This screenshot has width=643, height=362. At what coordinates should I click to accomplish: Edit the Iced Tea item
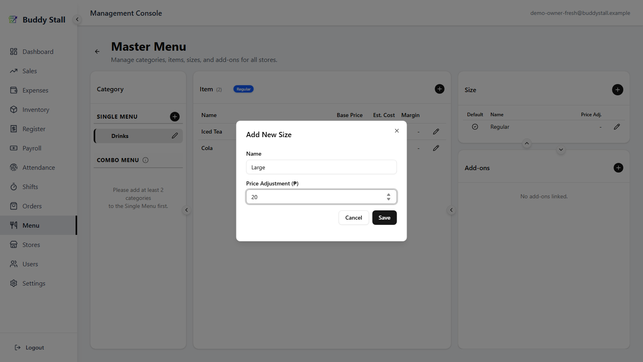click(436, 132)
